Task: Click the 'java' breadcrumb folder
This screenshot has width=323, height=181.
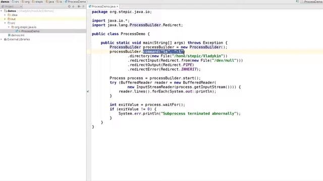Action: pos(49,2)
